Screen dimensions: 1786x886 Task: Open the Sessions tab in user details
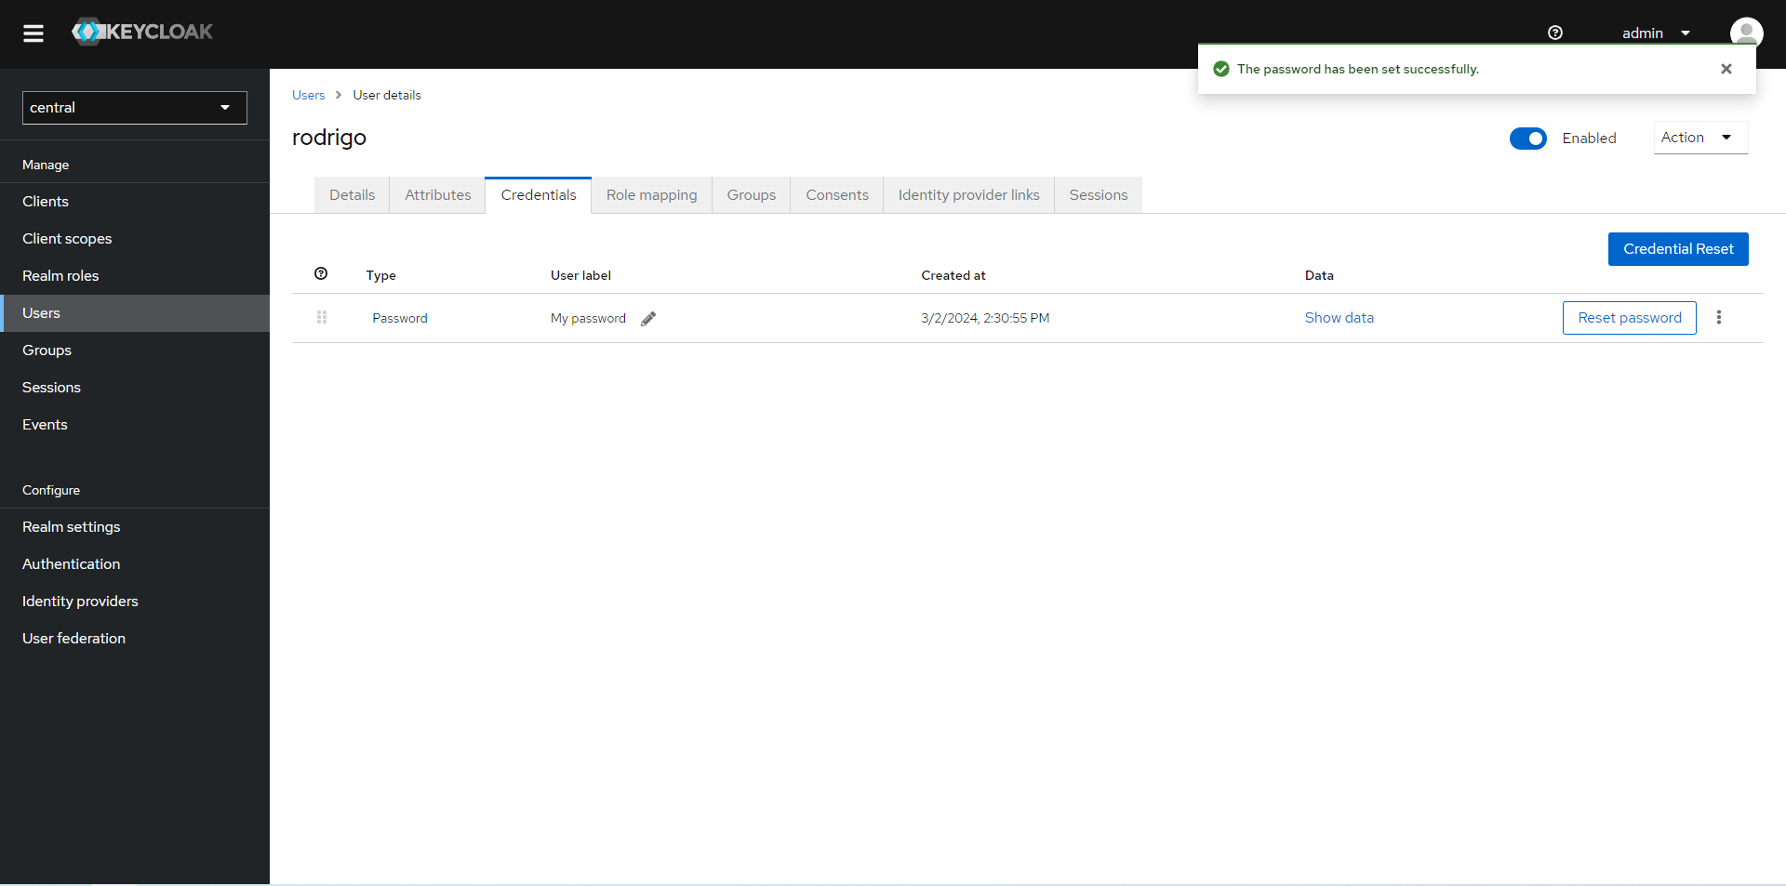click(1098, 195)
